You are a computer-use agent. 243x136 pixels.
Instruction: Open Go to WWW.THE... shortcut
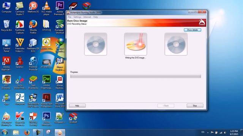[x=20, y=82]
